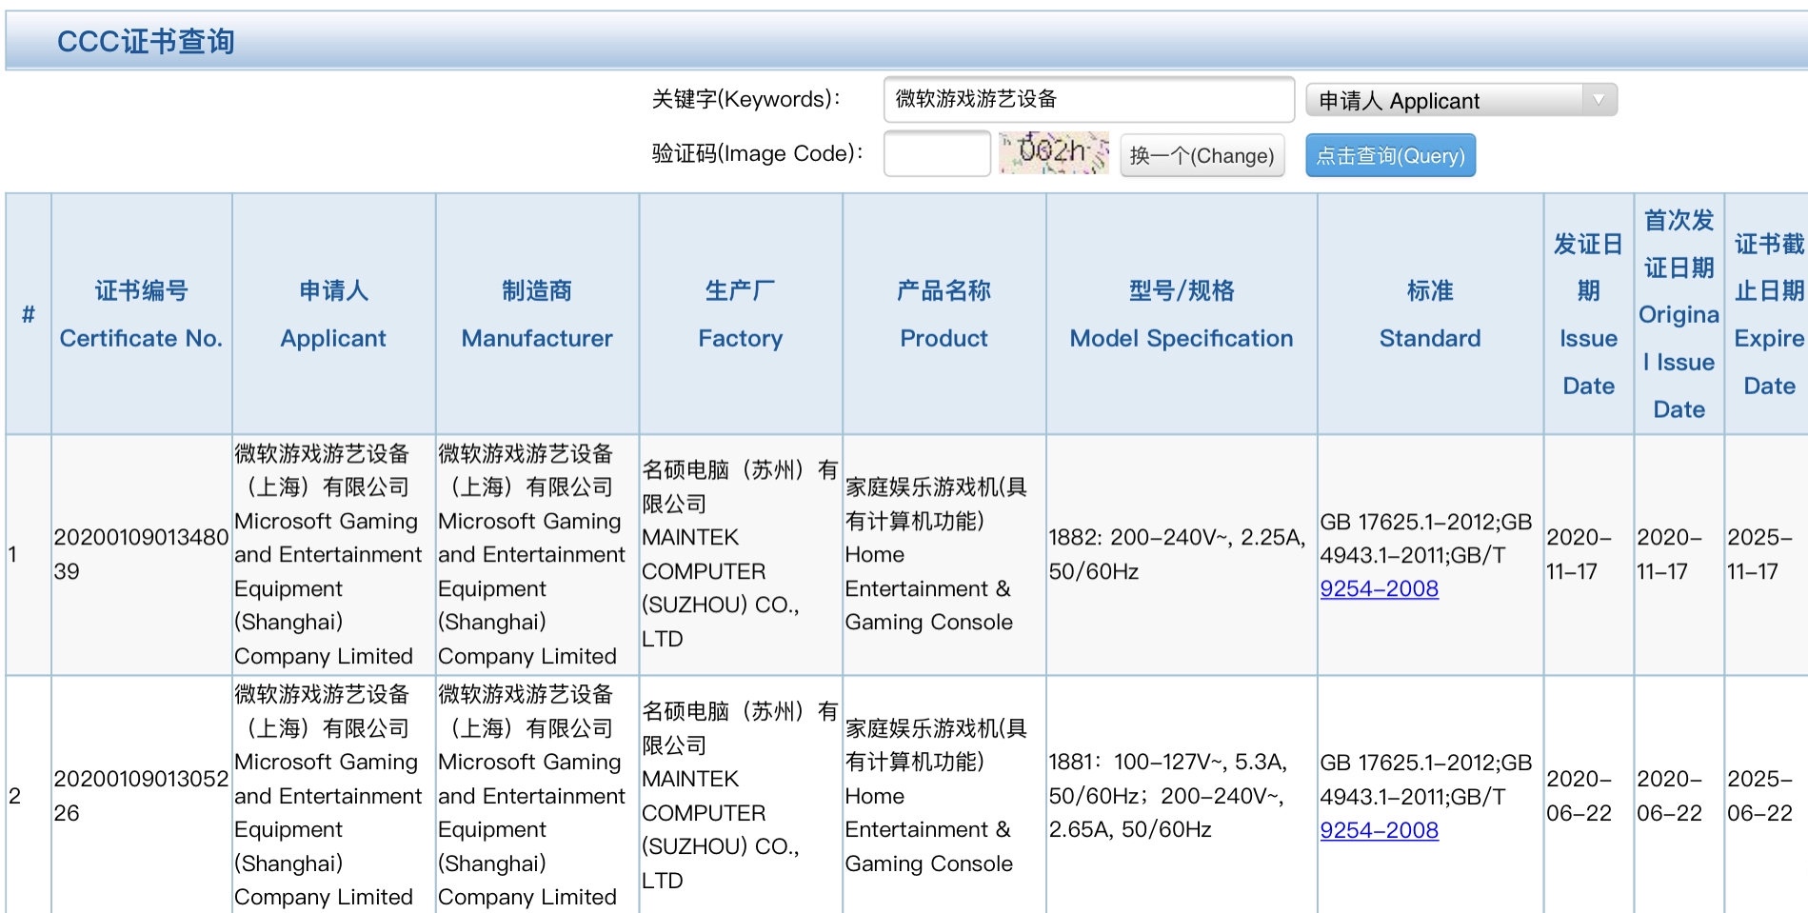Image resolution: width=1808 pixels, height=913 pixels.
Task: Click the Factory column header
Action: [740, 314]
